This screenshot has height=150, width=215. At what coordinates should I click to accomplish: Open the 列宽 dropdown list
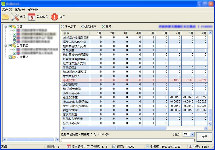tap(192, 134)
